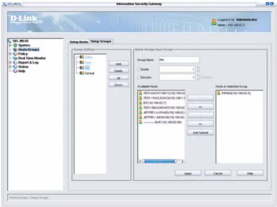Expand the Status tree node
277x207 pixels.
coord(10,67)
